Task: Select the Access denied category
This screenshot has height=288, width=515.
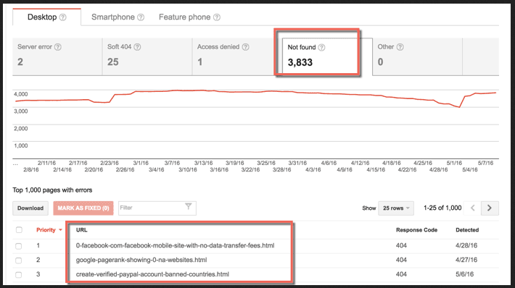Action: (x=237, y=56)
